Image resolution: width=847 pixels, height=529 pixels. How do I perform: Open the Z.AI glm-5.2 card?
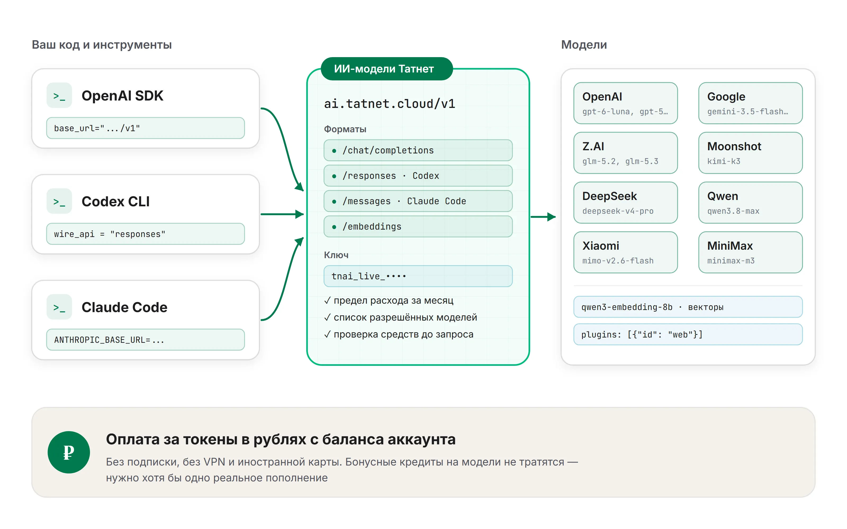click(x=625, y=153)
